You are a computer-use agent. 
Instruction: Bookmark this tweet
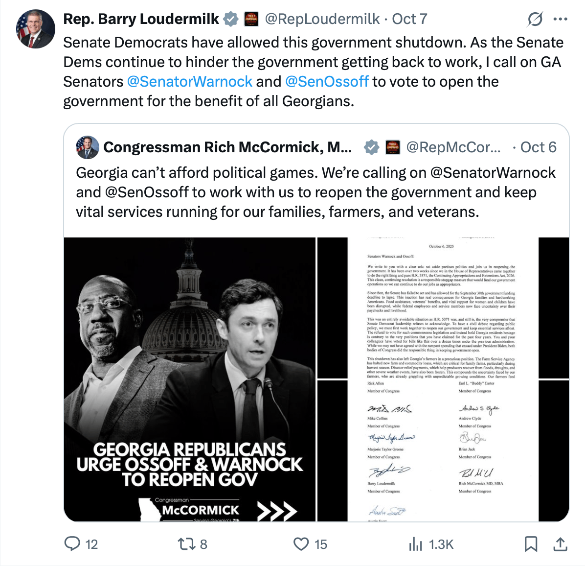[531, 544]
